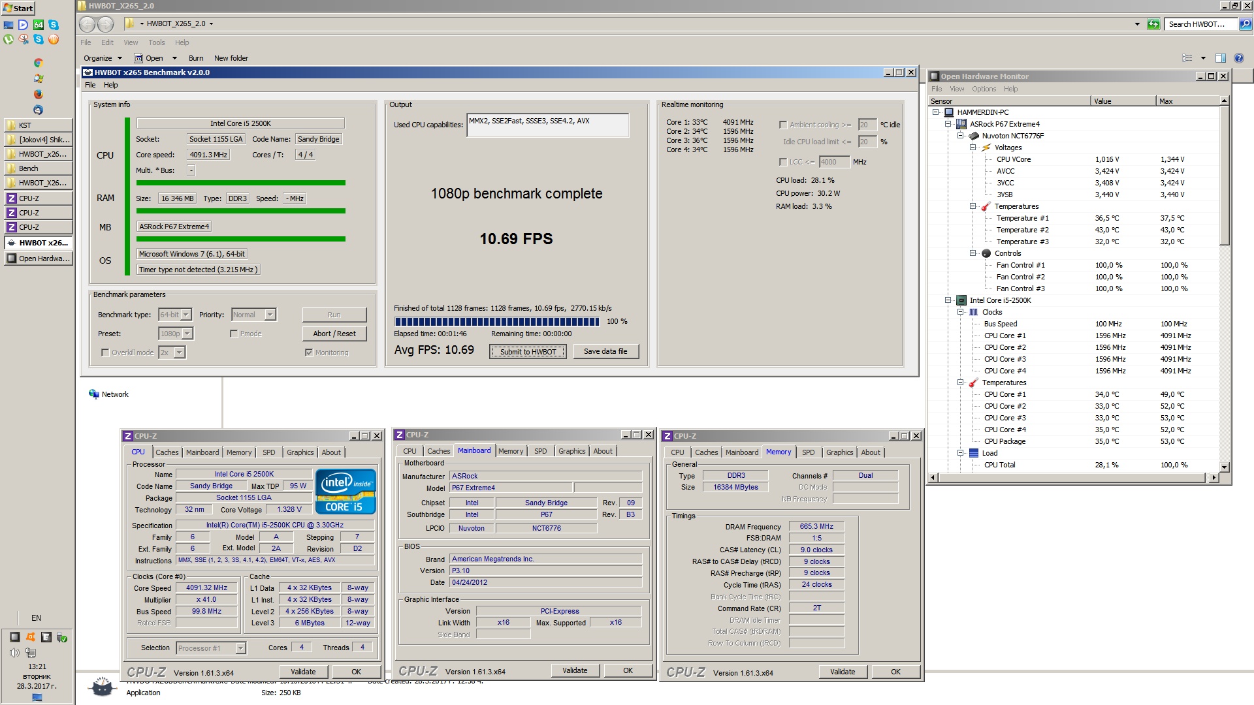
Task: Open the uTorrent quick launch icon
Action: [8, 39]
